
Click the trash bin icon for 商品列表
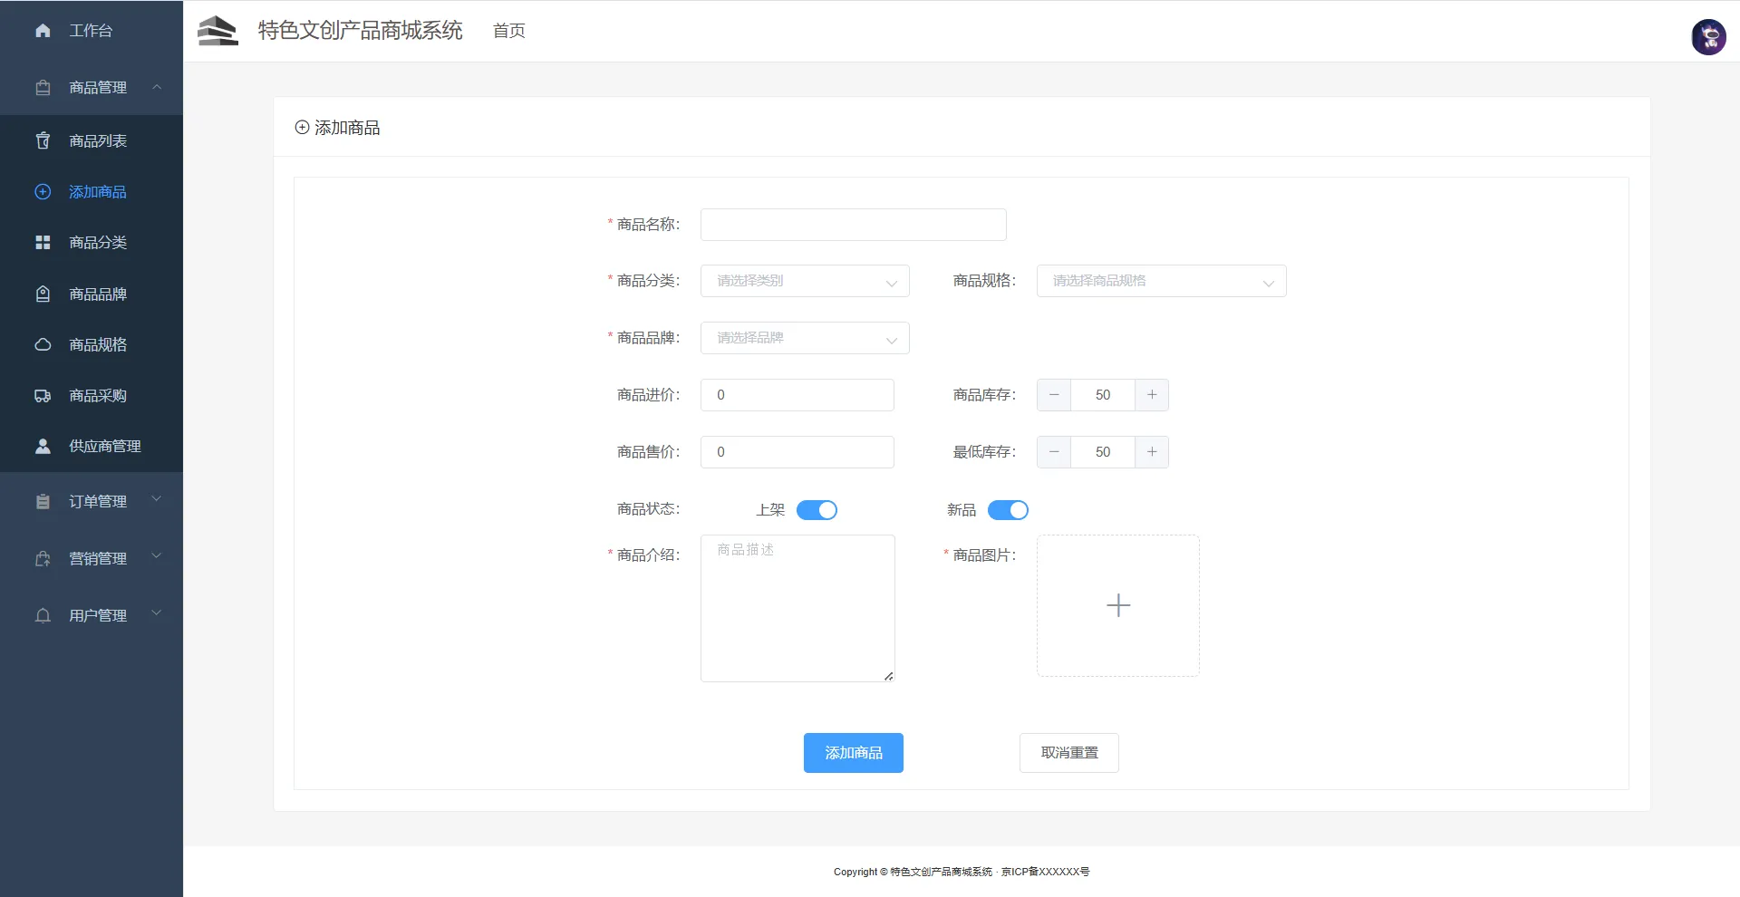pos(43,140)
